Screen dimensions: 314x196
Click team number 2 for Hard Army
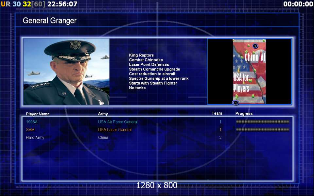220,138
